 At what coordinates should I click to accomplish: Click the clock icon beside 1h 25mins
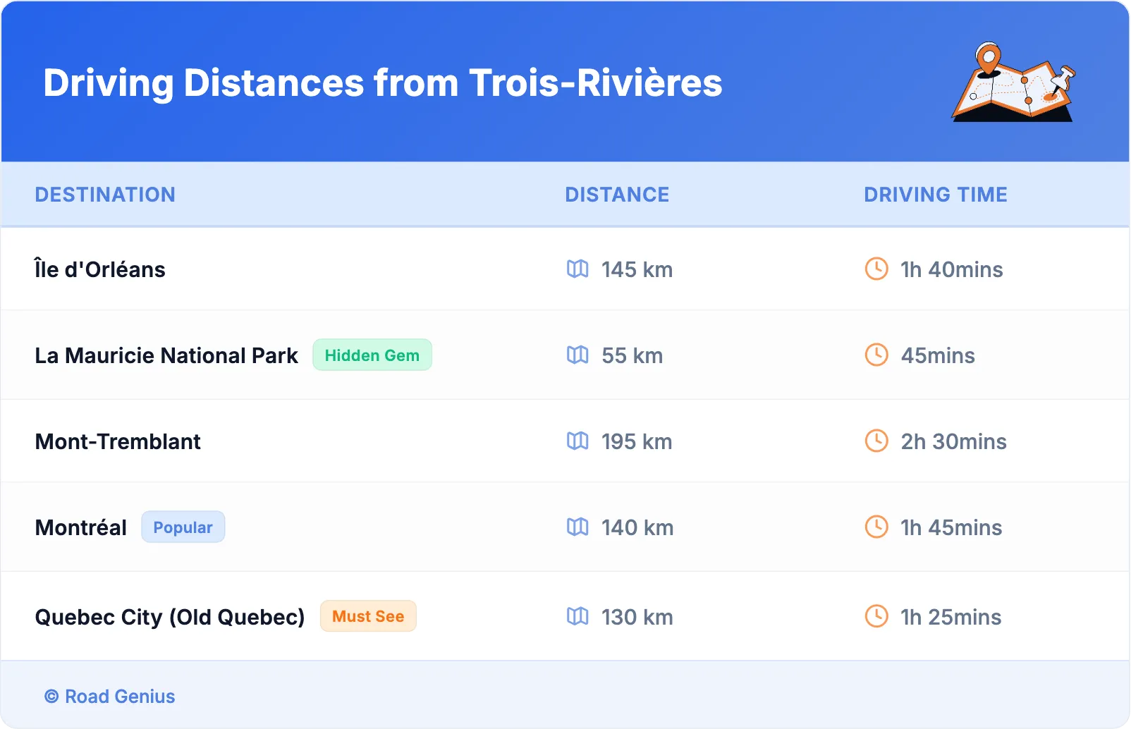click(x=876, y=616)
